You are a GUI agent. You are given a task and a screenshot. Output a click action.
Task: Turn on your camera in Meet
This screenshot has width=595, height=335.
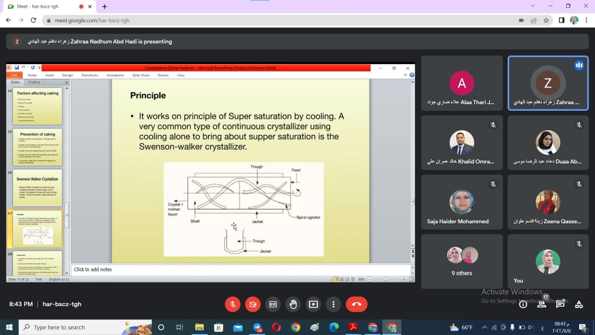(253, 304)
